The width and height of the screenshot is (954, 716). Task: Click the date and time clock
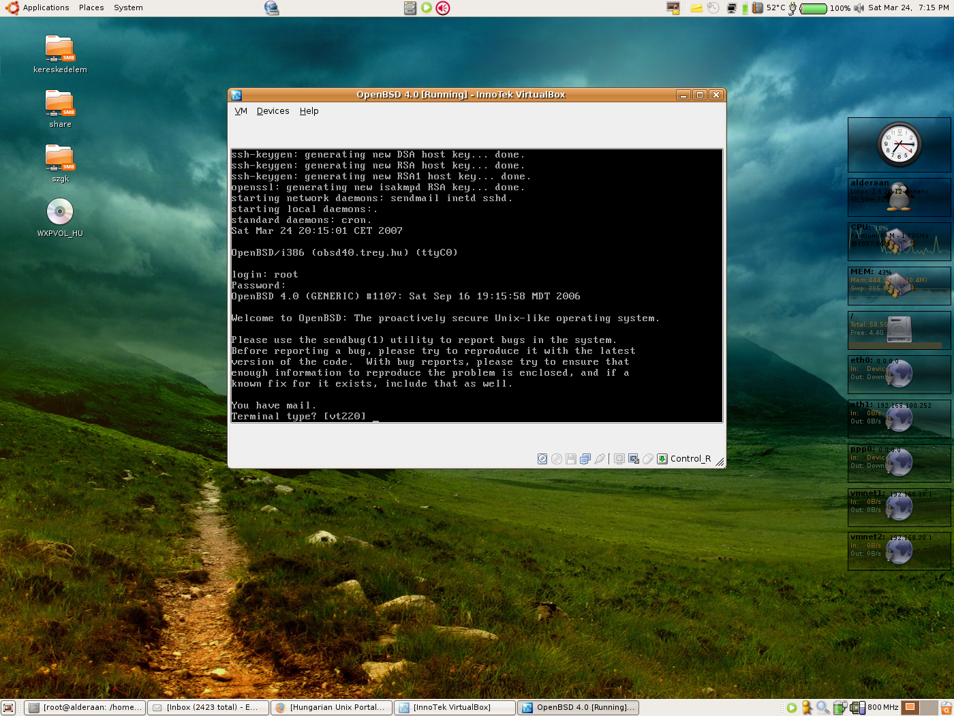click(908, 8)
